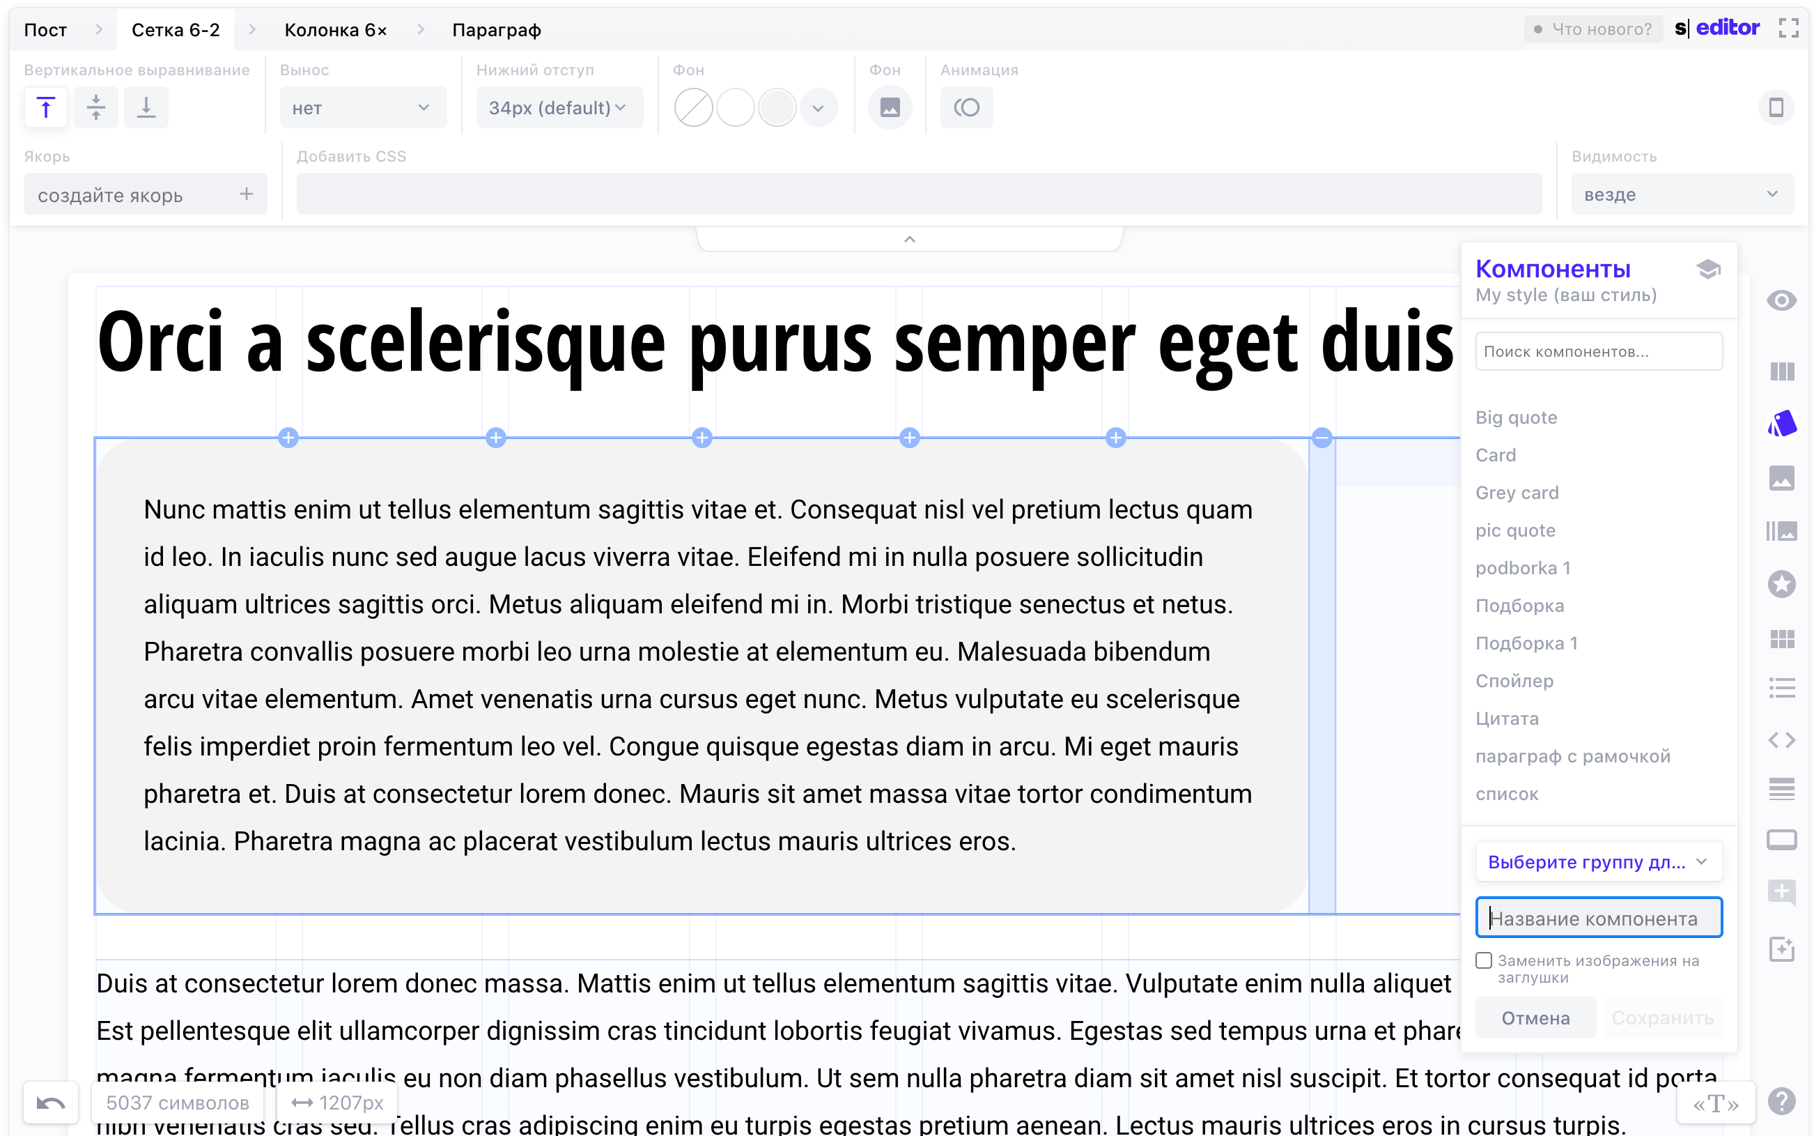This screenshot has height=1136, width=1814.
Task: Open the animation settings icon
Action: [966, 107]
